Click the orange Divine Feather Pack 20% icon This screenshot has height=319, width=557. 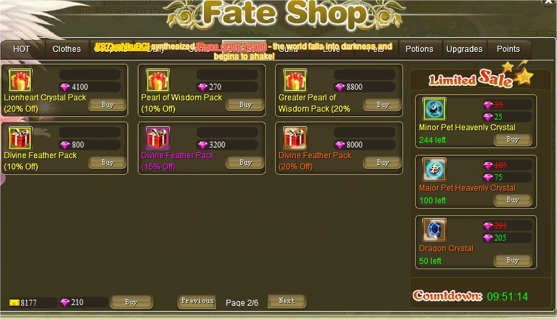[295, 138]
